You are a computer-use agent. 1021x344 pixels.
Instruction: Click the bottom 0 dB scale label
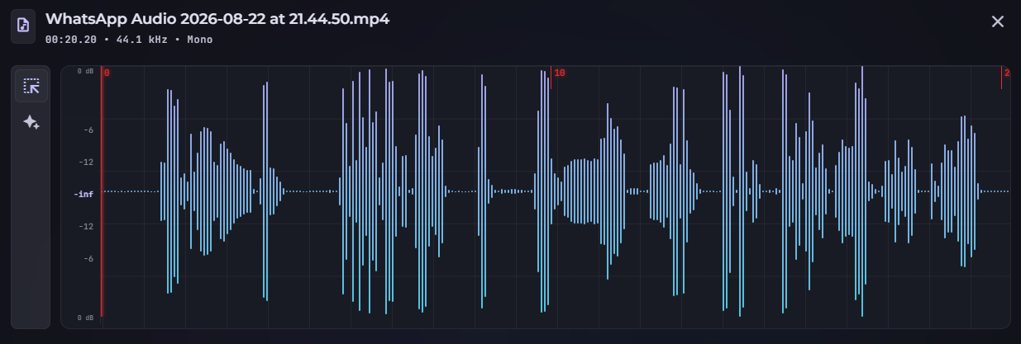tap(85, 318)
